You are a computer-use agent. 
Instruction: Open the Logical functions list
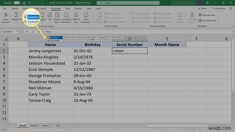[x=43, y=18]
